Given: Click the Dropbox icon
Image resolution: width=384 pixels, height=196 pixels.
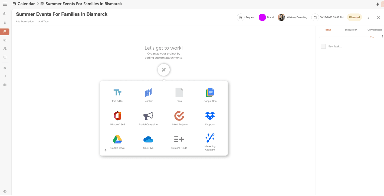Looking at the screenshot, I should coord(210,116).
